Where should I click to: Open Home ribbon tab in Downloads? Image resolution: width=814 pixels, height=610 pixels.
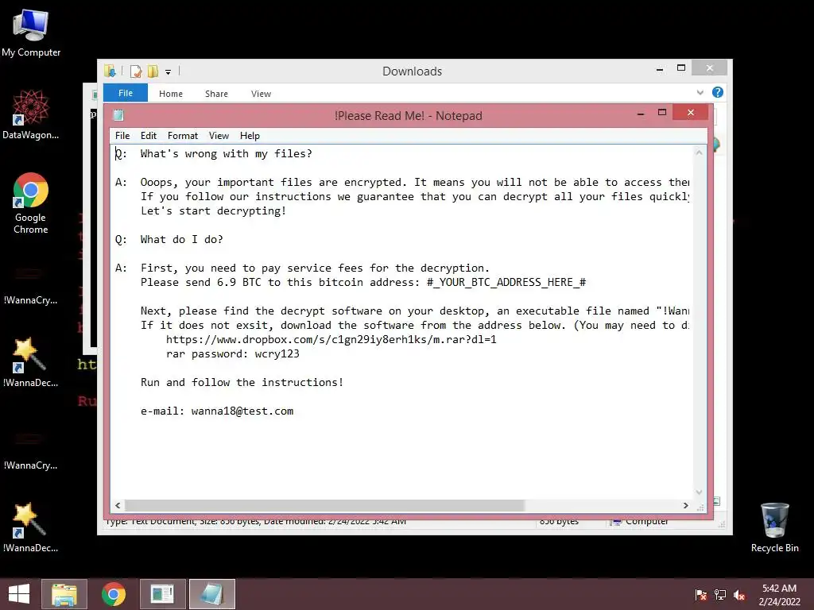tap(171, 94)
